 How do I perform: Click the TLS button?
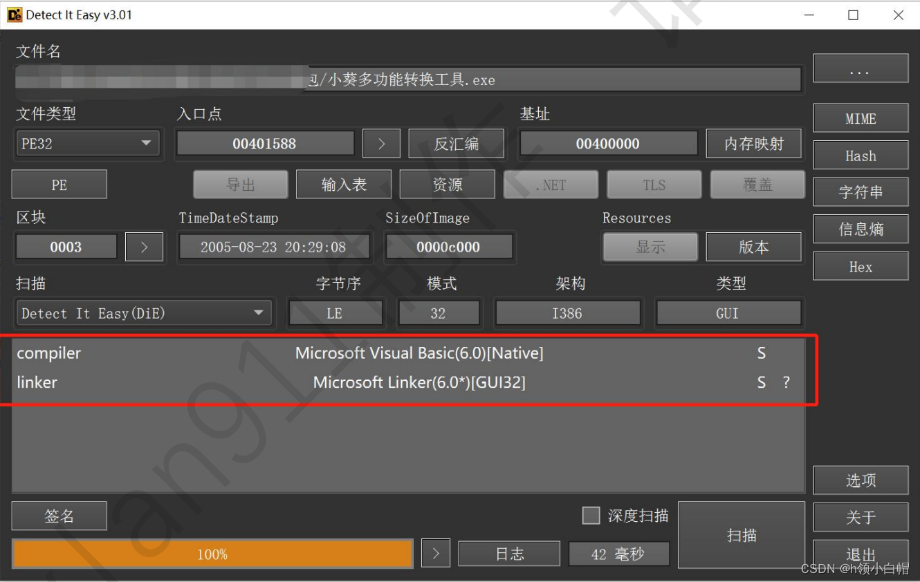654,185
